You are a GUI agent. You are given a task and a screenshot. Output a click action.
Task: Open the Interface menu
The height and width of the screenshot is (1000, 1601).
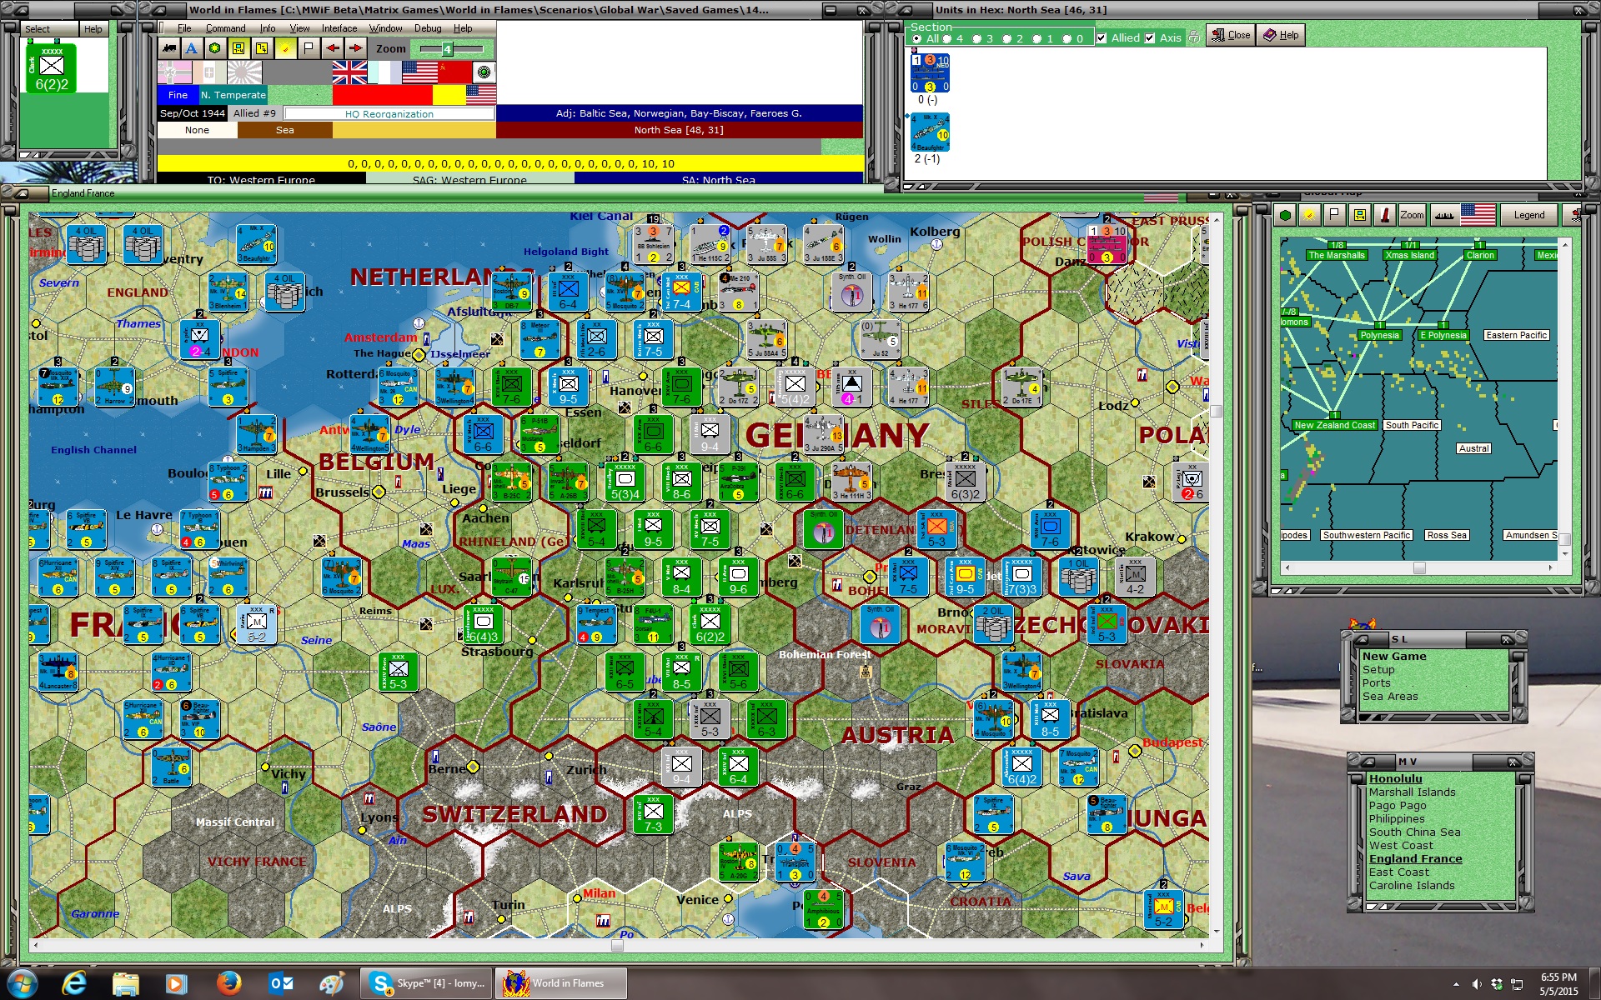339,28
